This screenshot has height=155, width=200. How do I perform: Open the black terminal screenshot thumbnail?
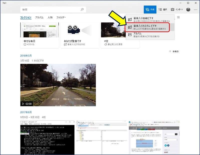pos(47,138)
